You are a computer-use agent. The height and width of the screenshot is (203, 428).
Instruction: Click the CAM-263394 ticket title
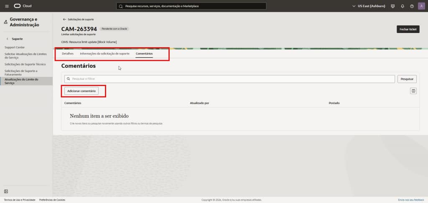(79, 29)
